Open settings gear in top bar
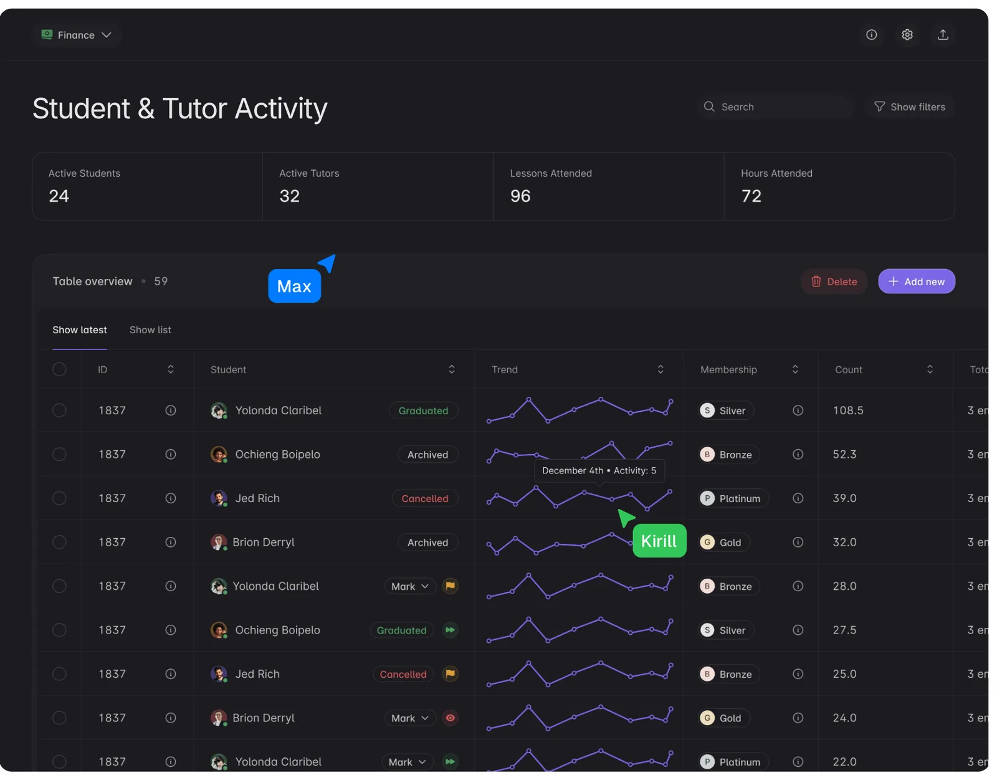 click(907, 35)
